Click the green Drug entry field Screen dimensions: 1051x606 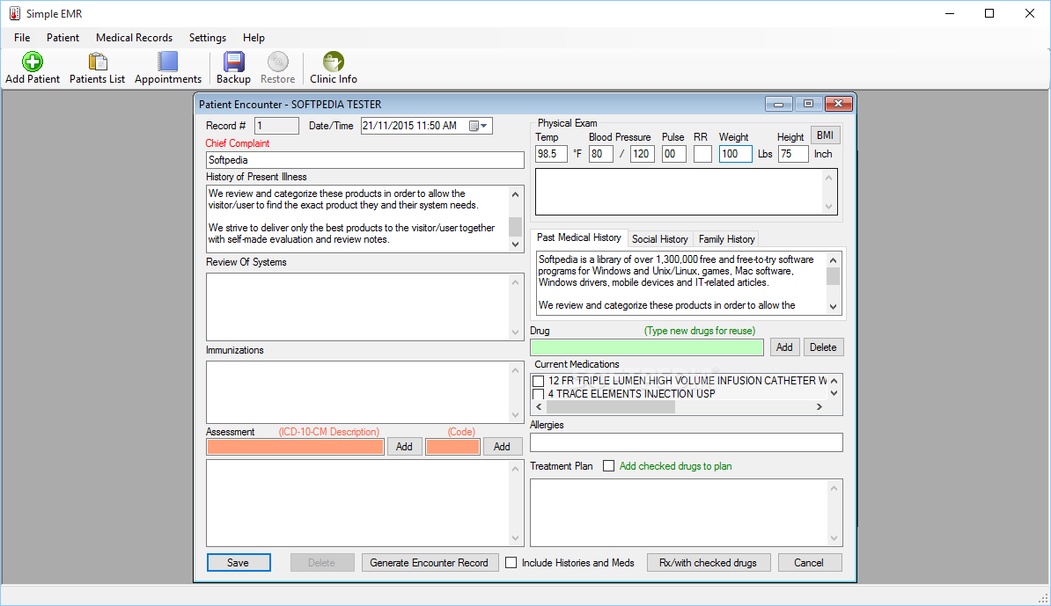click(x=647, y=347)
